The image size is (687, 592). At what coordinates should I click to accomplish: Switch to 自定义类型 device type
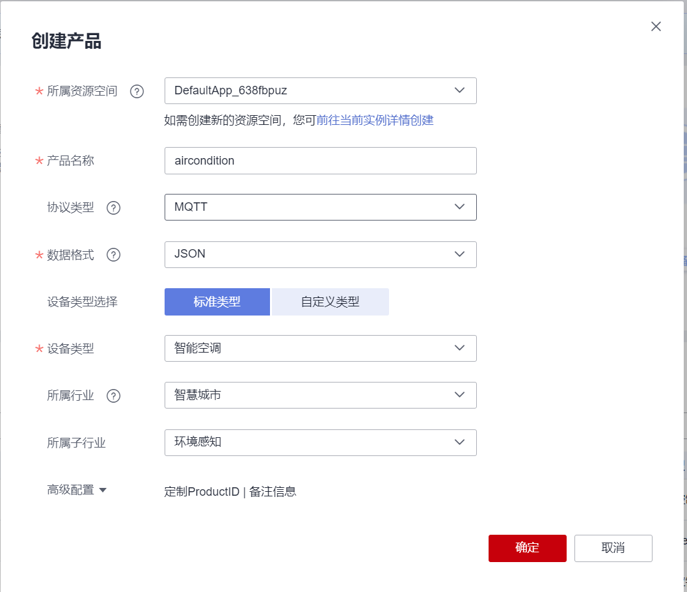(x=330, y=302)
